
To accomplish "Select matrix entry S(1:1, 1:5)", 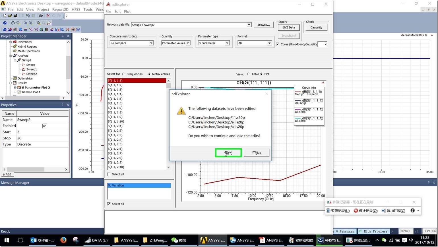I will [x=137, y=99].
